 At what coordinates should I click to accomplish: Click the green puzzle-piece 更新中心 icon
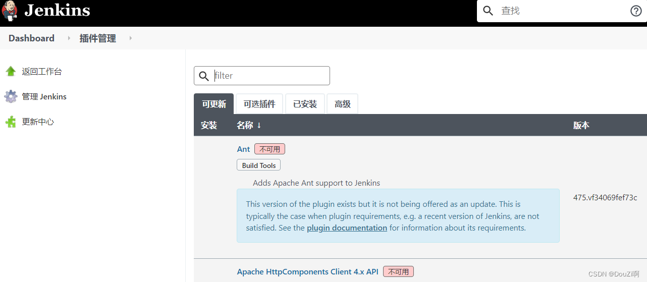(11, 122)
